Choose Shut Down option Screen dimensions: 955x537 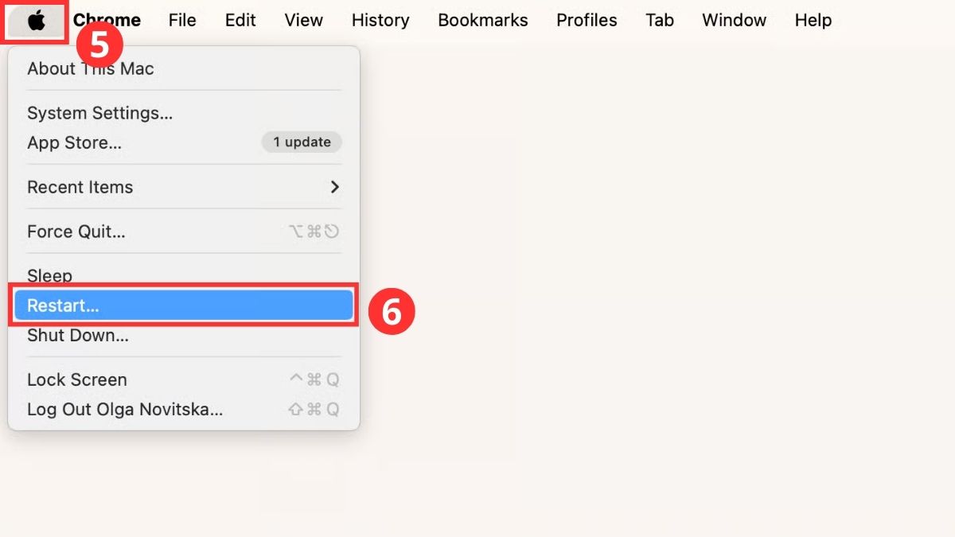(x=77, y=336)
